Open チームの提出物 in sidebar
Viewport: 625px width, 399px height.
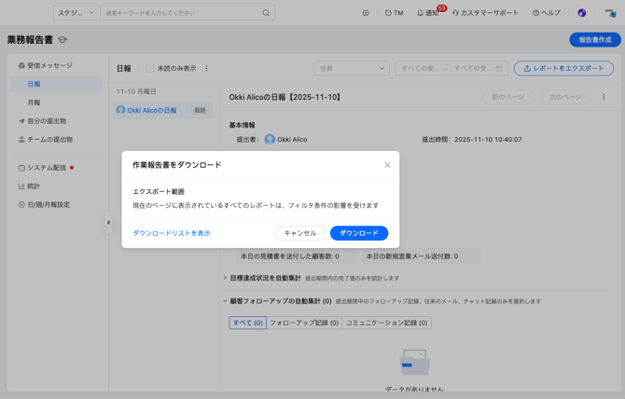coord(46,140)
